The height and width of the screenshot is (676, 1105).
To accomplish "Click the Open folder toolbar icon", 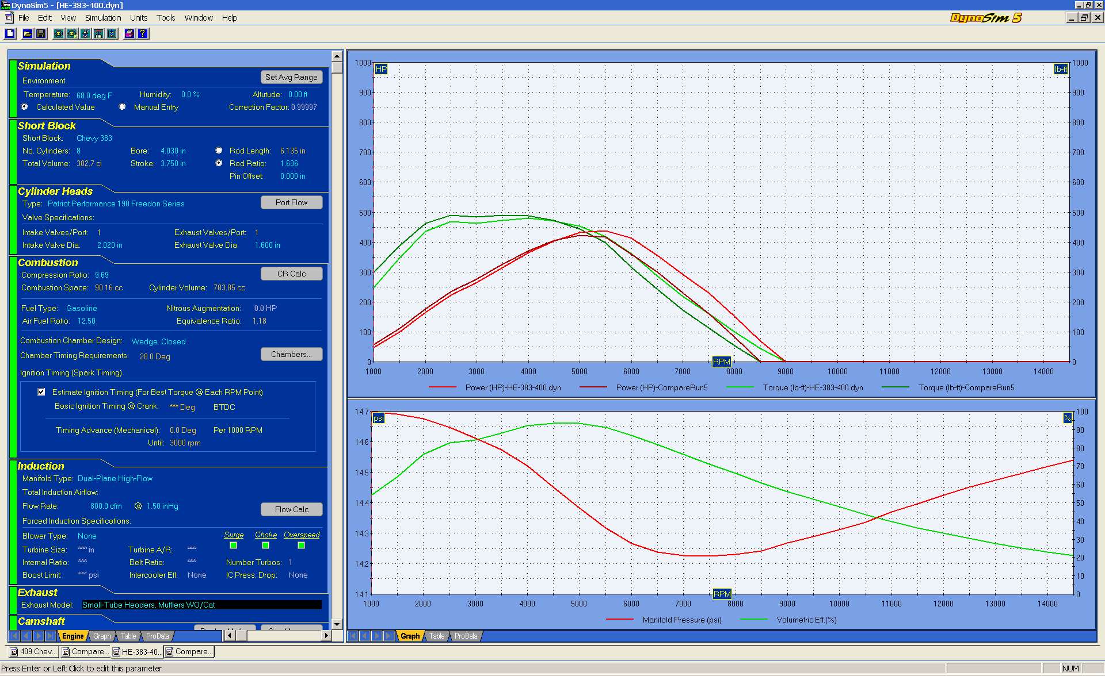I will click(x=27, y=34).
